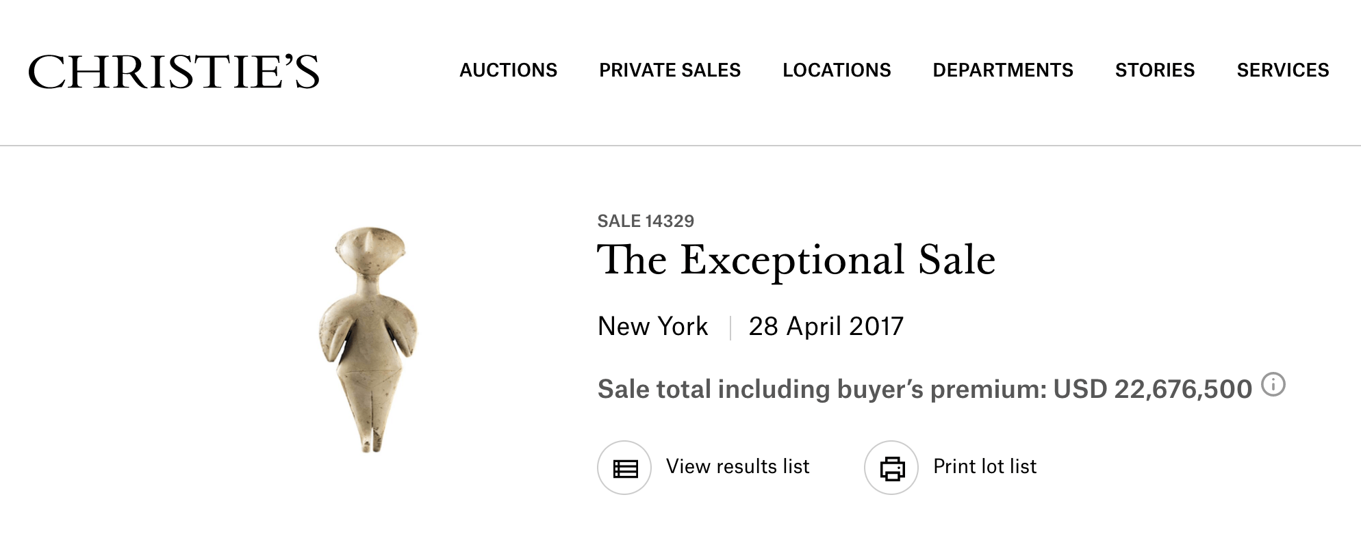Click the Christie's logo
1361x536 pixels.
[x=173, y=72]
